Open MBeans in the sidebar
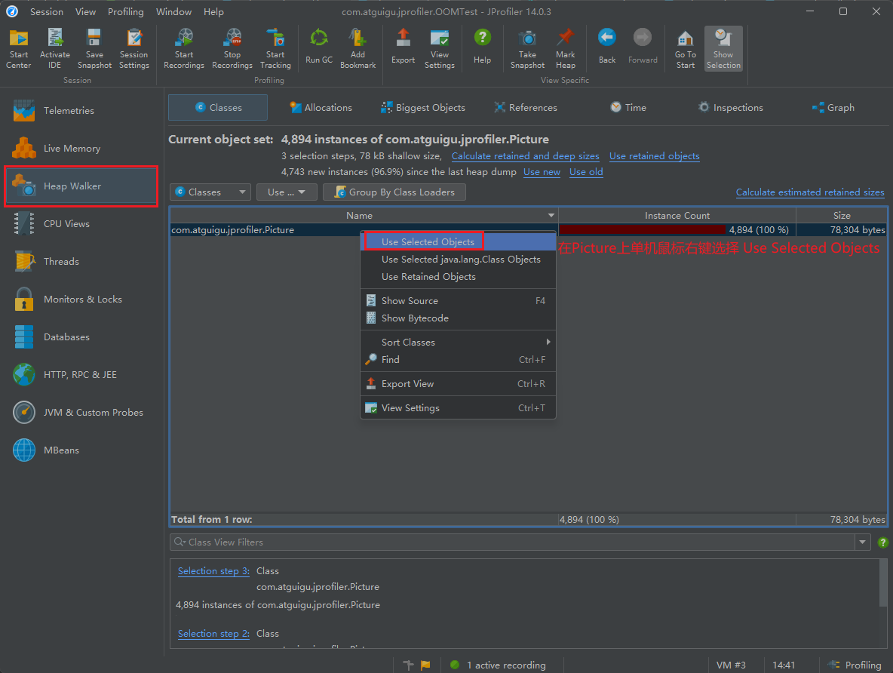The height and width of the screenshot is (673, 893). [x=82, y=450]
